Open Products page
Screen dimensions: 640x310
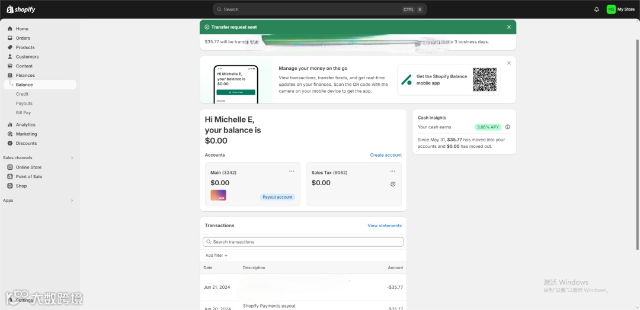(x=25, y=47)
